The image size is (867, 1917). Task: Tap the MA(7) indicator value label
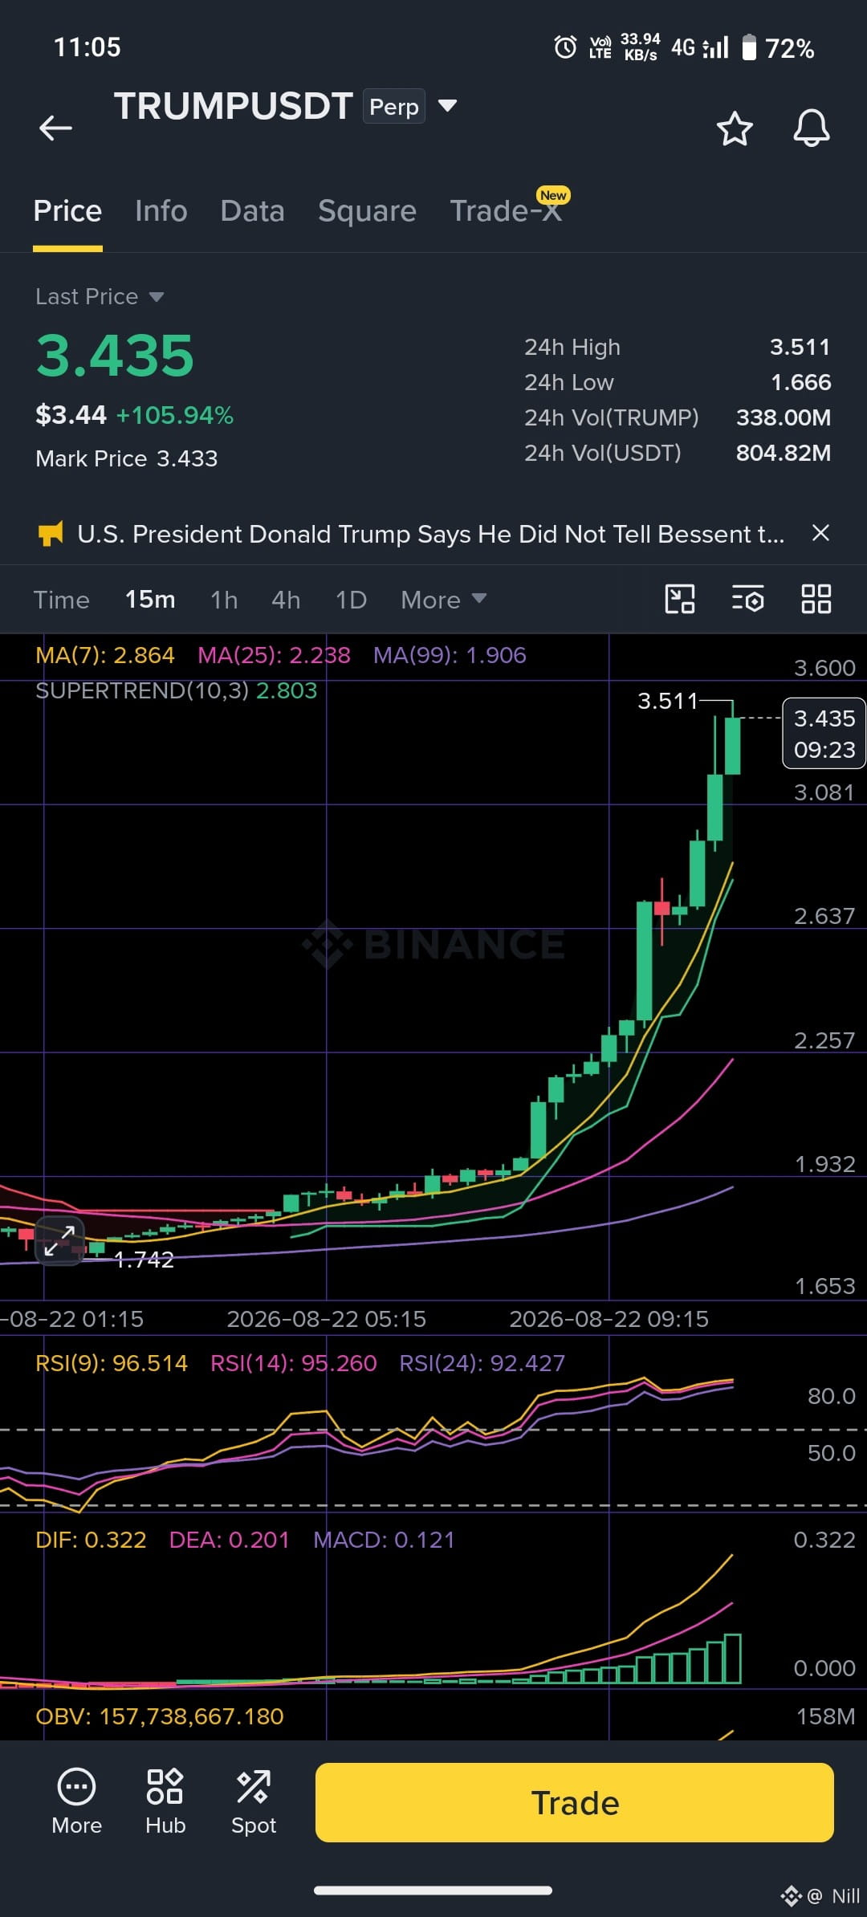[x=105, y=655]
